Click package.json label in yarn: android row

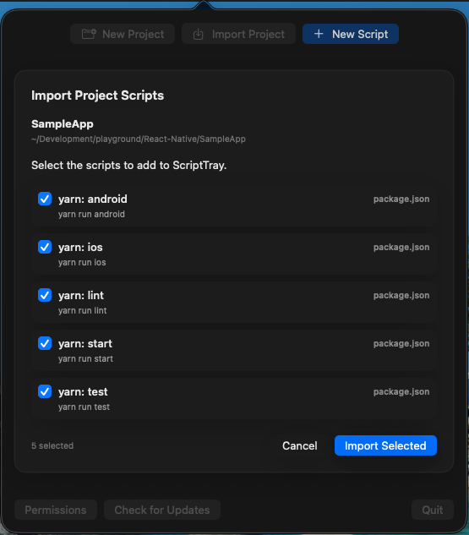click(x=401, y=199)
